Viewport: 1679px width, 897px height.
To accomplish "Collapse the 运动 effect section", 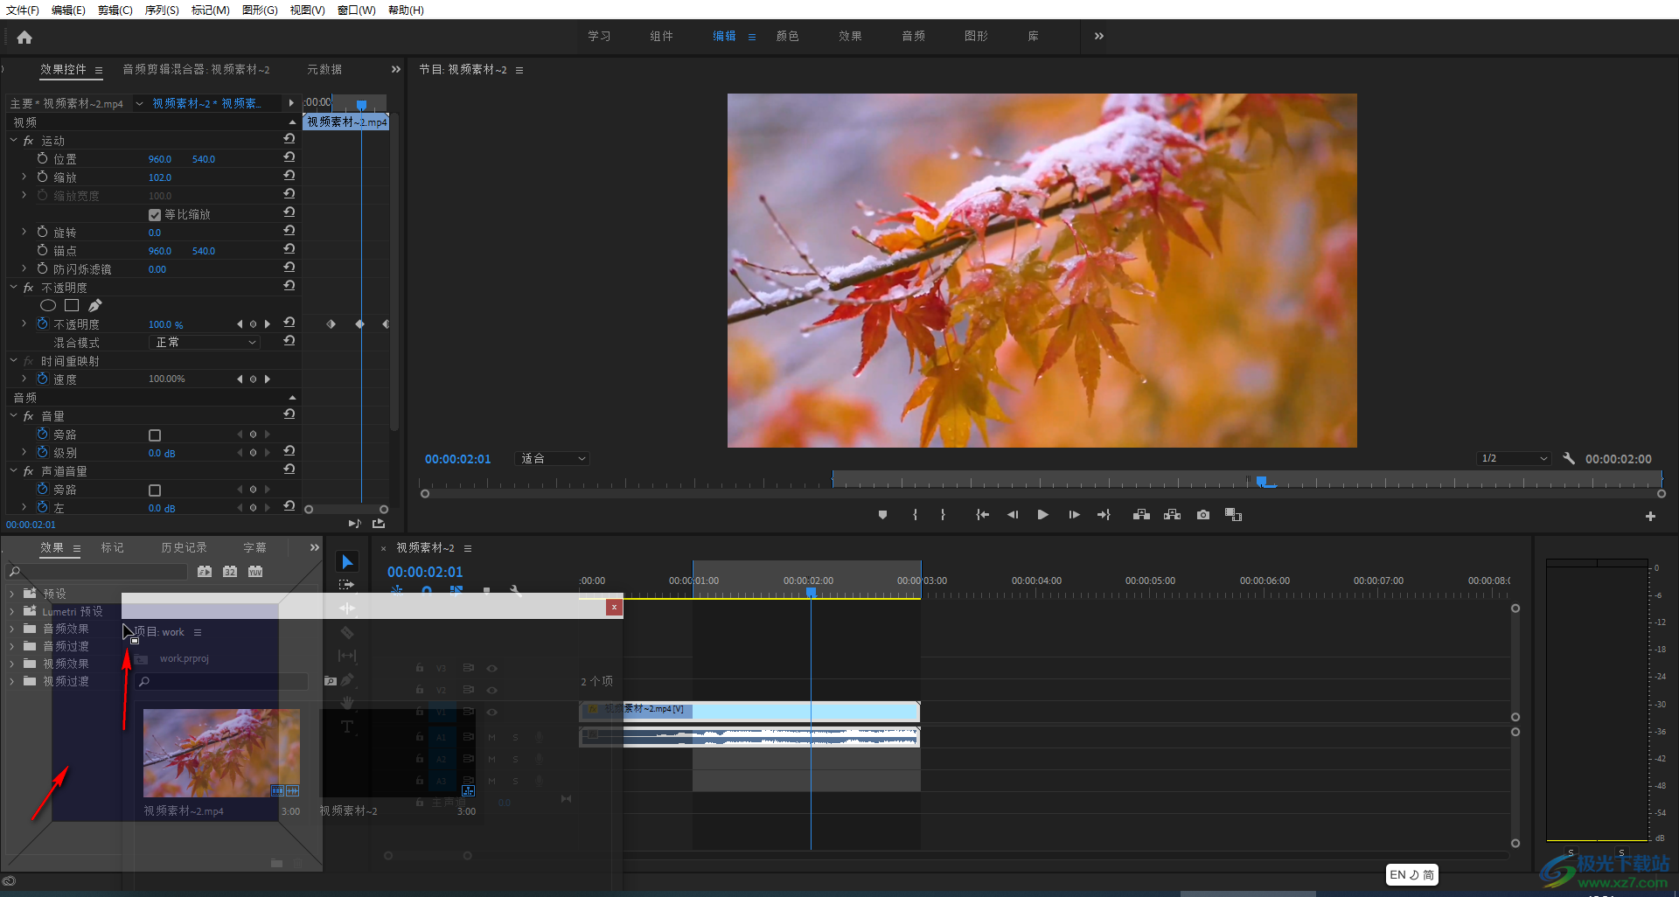I will coord(13,140).
